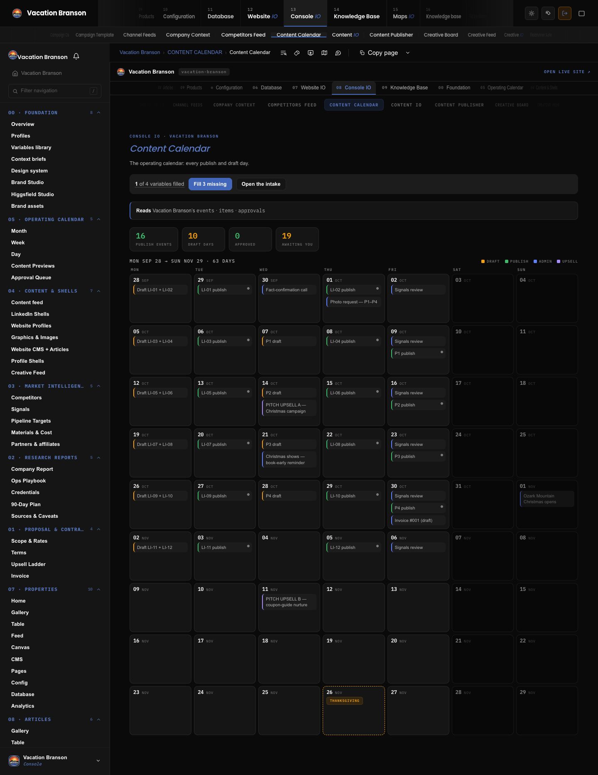
Task: Collapse the 03 Market Intelligence section
Action: (98, 386)
